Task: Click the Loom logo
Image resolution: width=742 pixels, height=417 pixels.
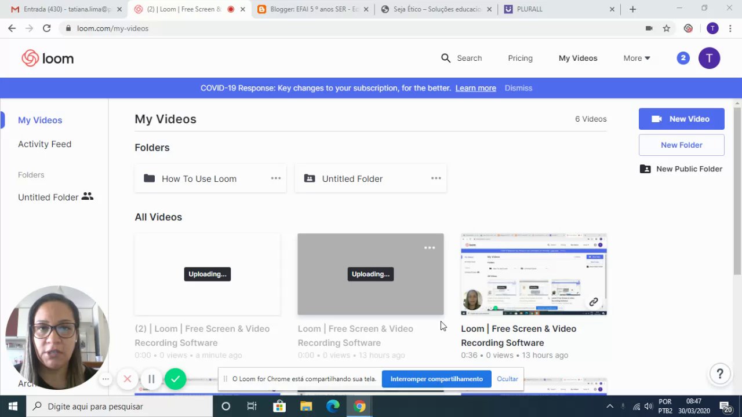Action: tap(48, 58)
